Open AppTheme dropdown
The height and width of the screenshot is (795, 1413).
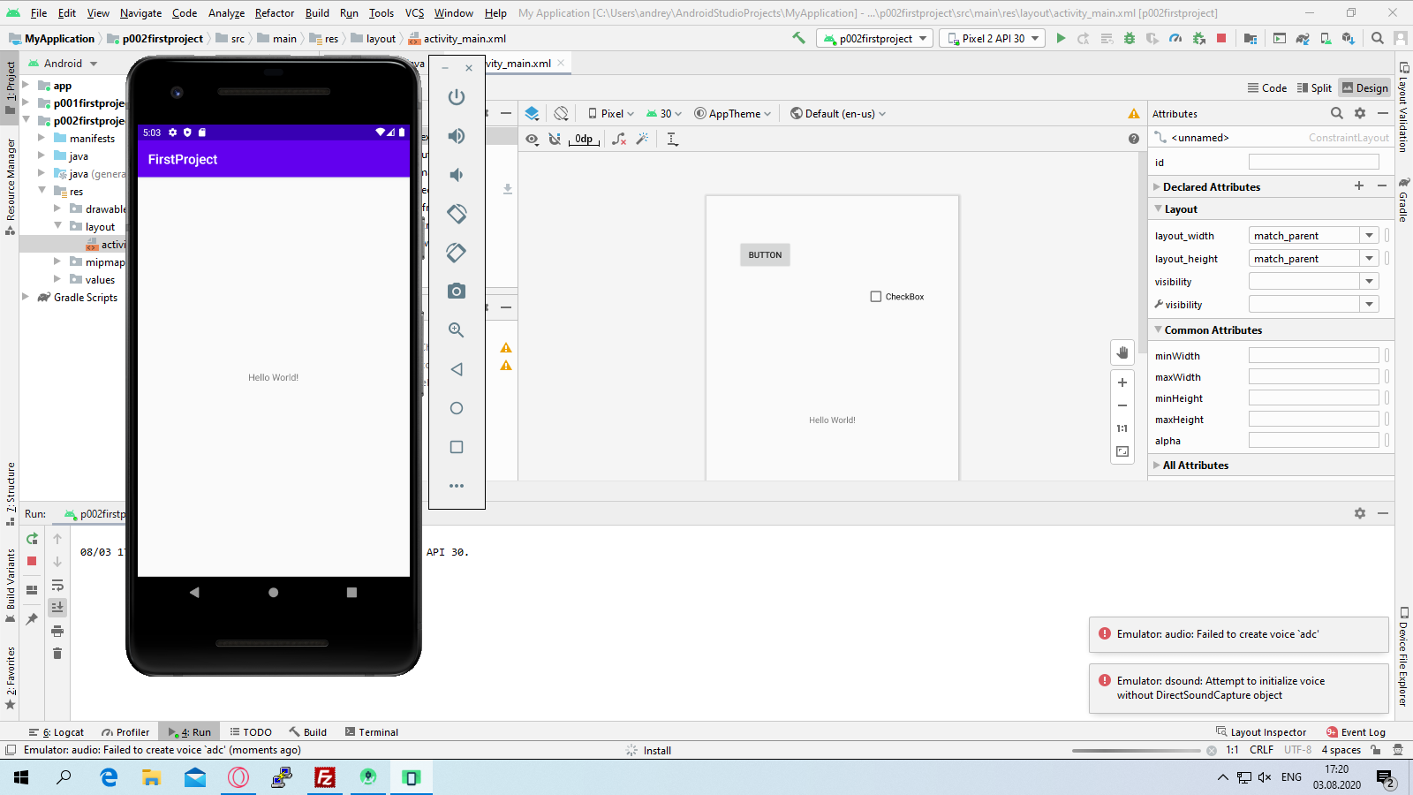733,113
